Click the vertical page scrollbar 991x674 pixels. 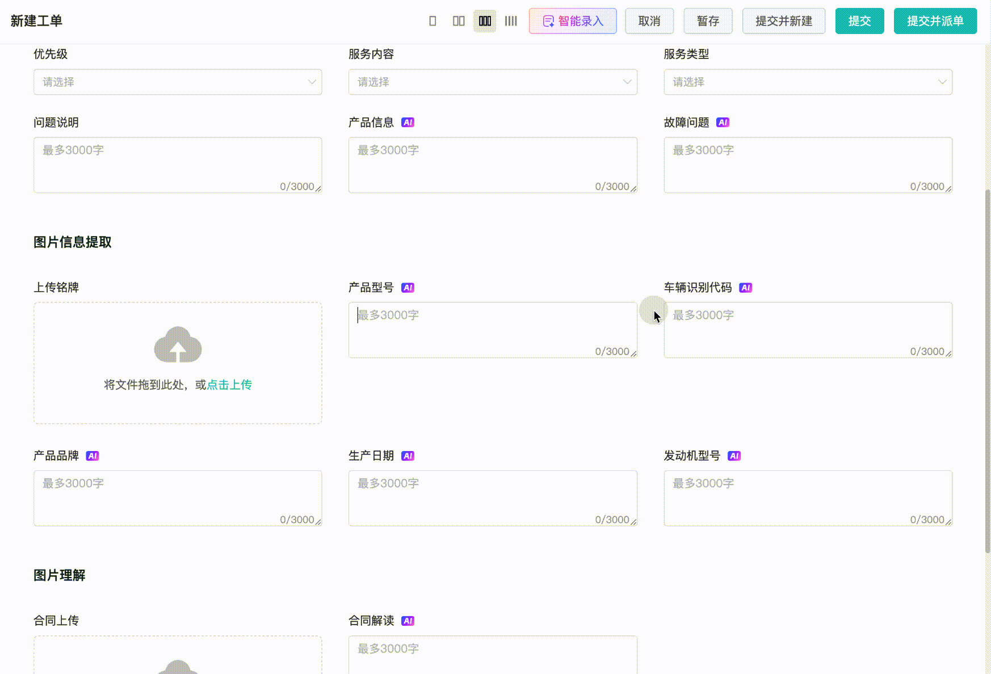click(988, 369)
